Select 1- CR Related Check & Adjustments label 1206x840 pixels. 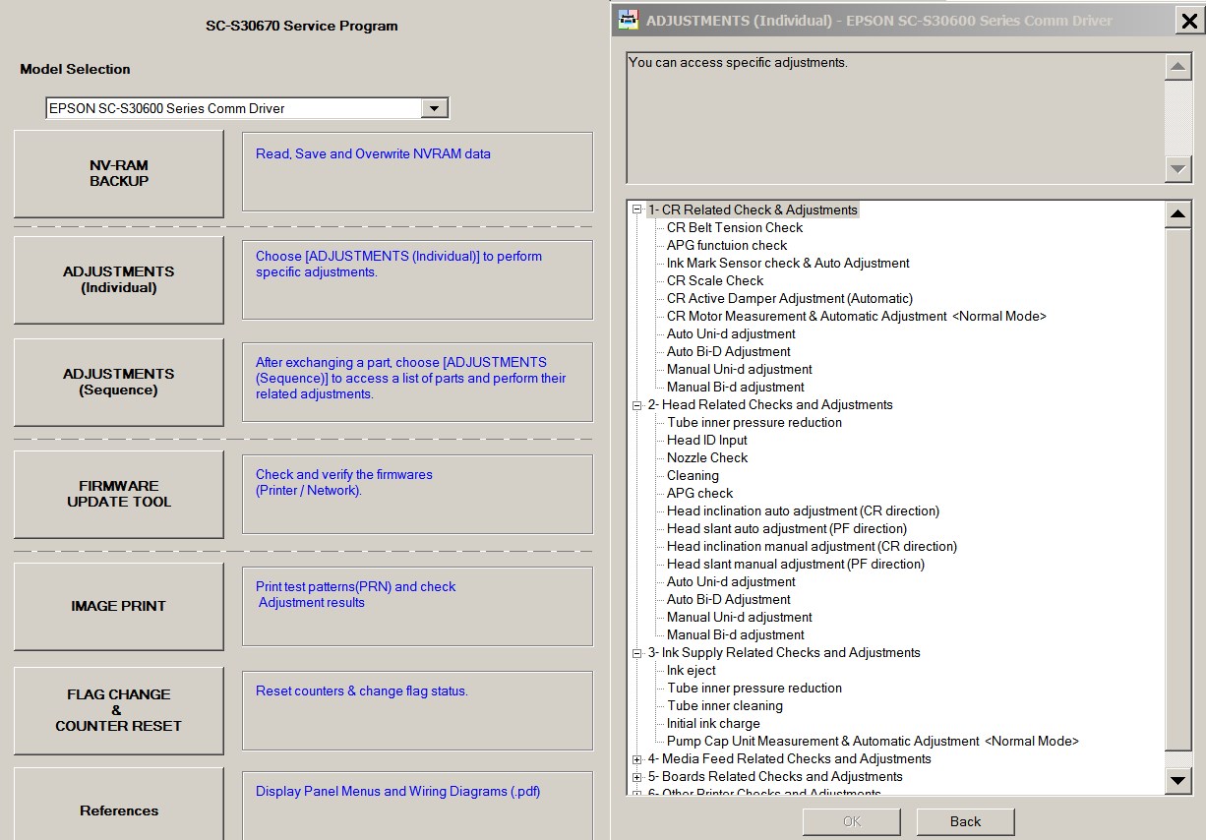click(753, 210)
